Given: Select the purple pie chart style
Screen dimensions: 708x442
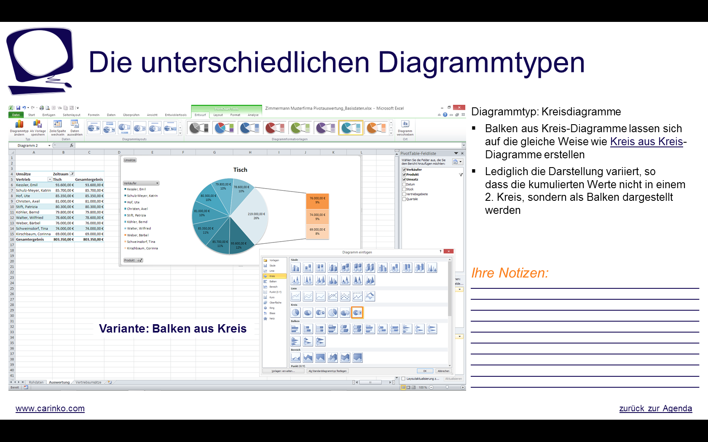Looking at the screenshot, I should point(325,128).
